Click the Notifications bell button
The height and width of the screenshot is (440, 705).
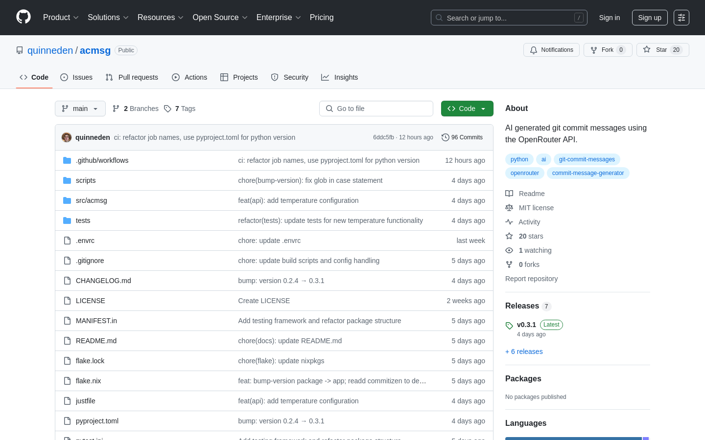click(551, 50)
